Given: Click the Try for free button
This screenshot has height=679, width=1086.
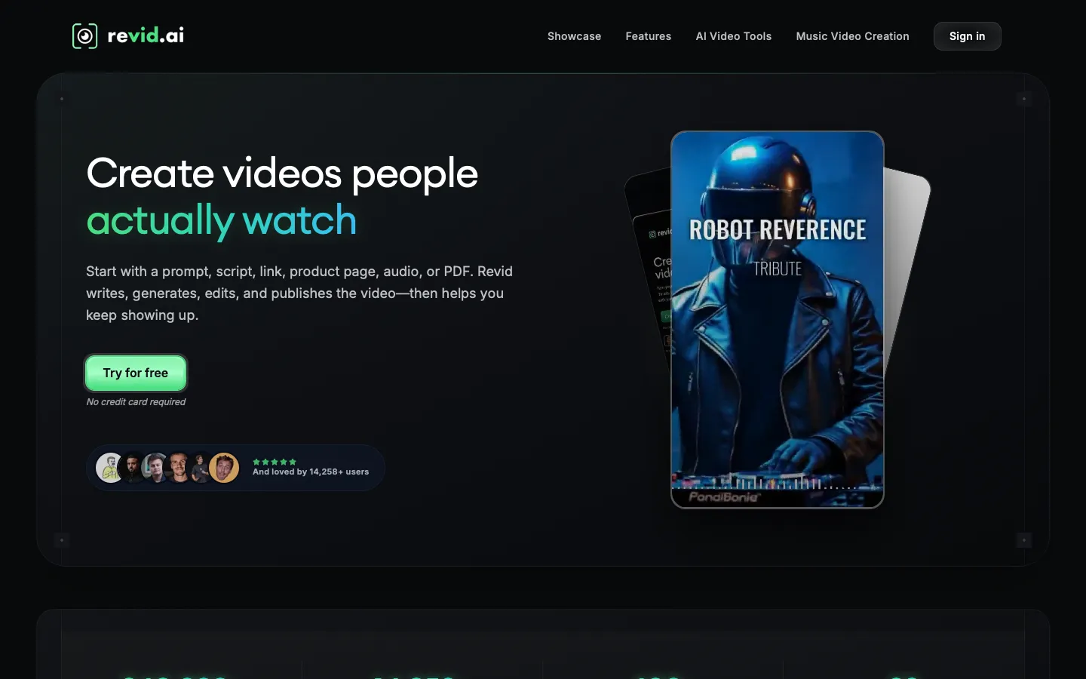Looking at the screenshot, I should coord(136,373).
